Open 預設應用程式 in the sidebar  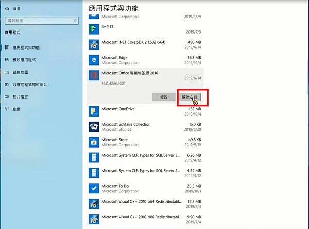point(26,60)
